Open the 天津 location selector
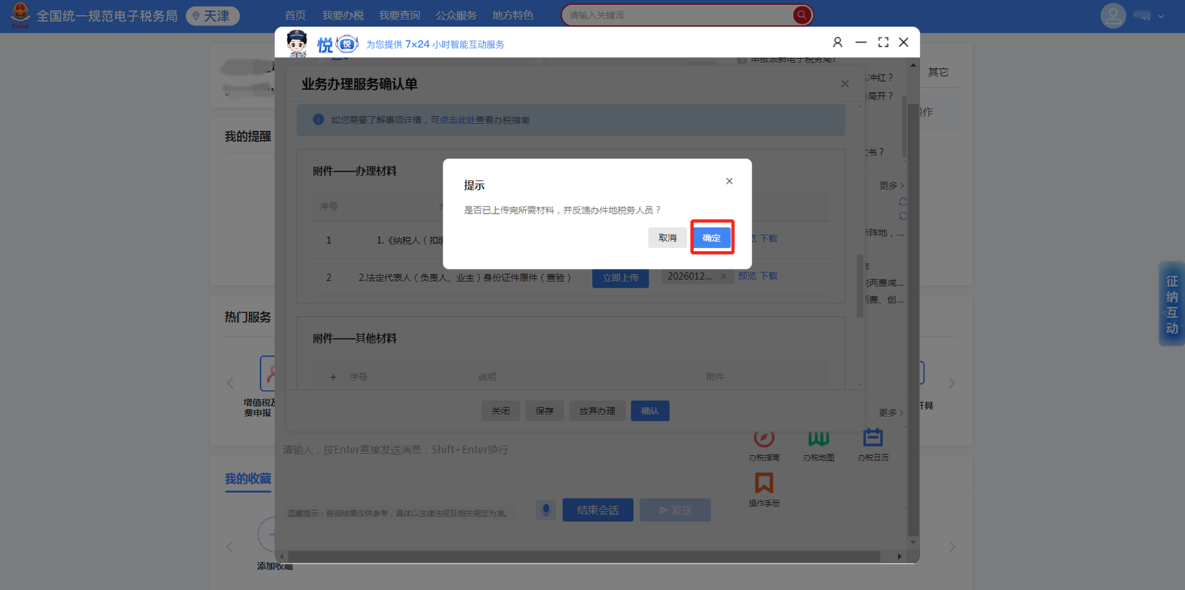This screenshot has height=590, width=1185. [213, 16]
